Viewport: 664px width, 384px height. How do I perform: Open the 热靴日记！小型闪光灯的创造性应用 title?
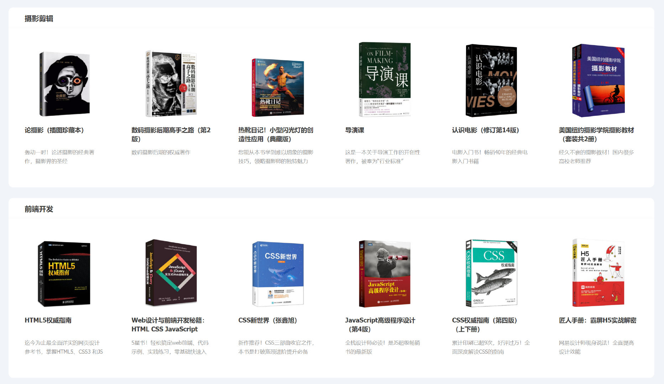click(x=276, y=134)
